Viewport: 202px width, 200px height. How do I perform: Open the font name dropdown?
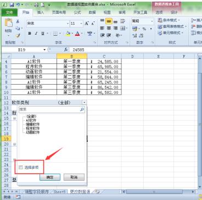(68, 24)
